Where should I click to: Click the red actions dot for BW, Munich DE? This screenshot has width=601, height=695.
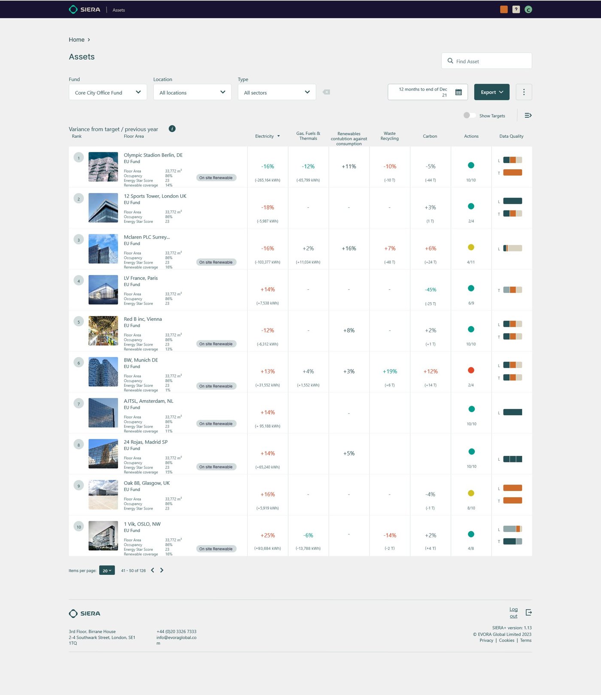click(471, 370)
